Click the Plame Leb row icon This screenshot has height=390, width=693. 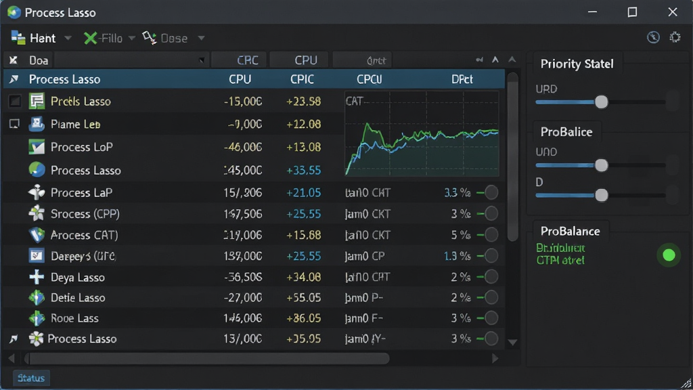click(x=37, y=125)
